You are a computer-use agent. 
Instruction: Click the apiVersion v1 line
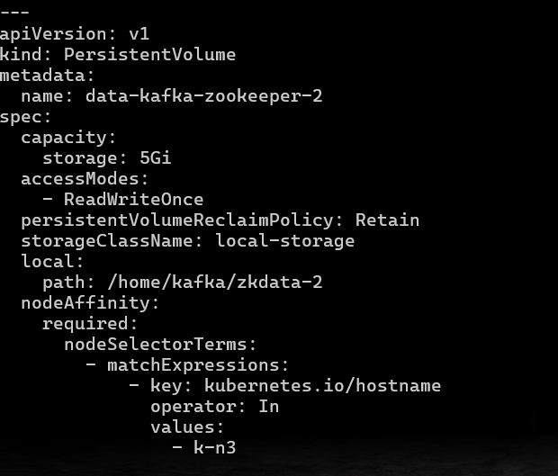tap(75, 34)
